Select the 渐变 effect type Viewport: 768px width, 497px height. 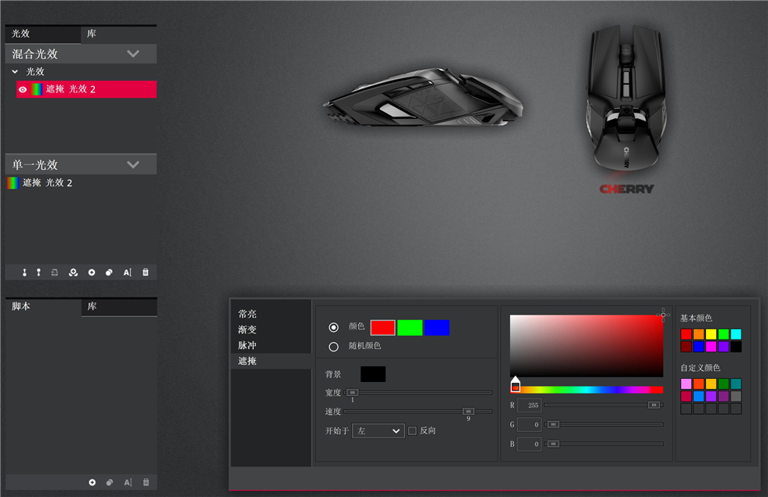point(248,330)
